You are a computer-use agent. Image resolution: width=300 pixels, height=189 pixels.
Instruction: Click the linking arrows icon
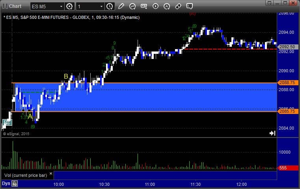pyautogui.click(x=178, y=6)
